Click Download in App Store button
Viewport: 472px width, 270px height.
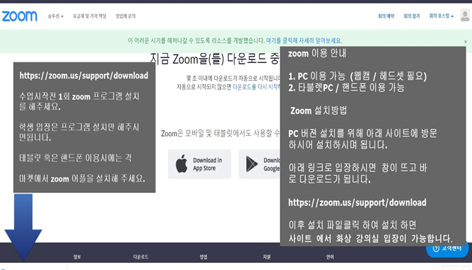pos(199,165)
